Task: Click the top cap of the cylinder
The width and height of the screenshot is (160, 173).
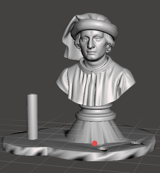Action: 32,94
